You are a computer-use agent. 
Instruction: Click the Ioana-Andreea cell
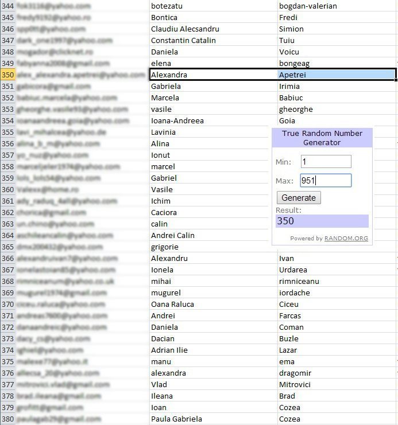click(x=214, y=120)
